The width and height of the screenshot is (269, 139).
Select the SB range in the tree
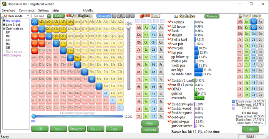(x=8, y=48)
